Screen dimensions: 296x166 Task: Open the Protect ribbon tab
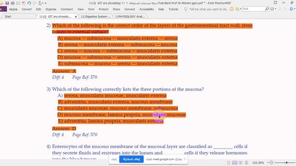104,9
